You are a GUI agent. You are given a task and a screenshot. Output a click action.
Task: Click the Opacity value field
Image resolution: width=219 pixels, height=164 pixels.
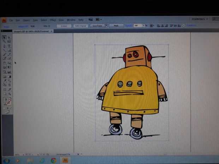[138, 25]
